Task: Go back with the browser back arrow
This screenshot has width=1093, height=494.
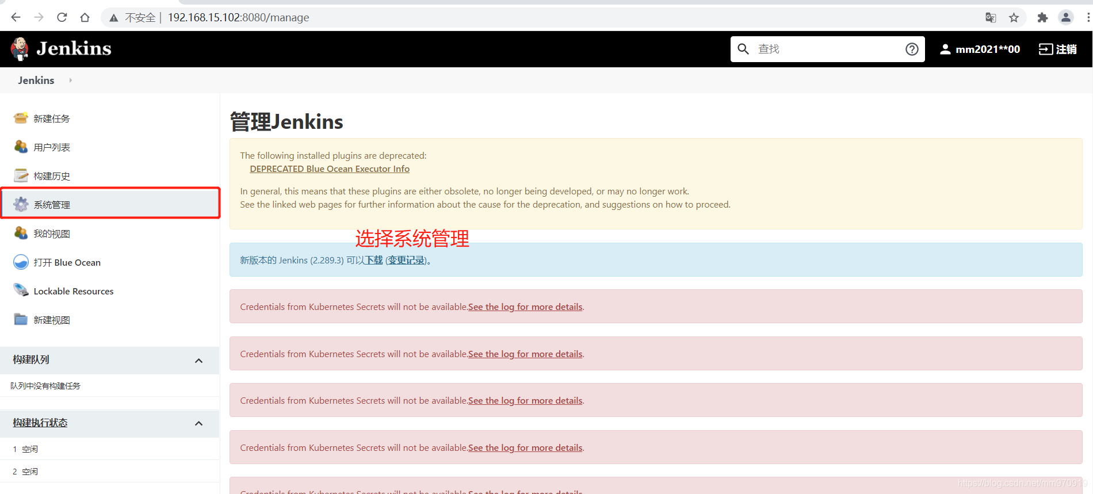Action: point(16,17)
